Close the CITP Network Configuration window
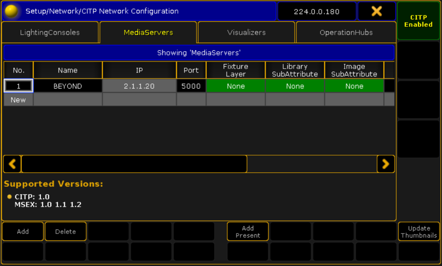The image size is (442, 266). [x=376, y=11]
